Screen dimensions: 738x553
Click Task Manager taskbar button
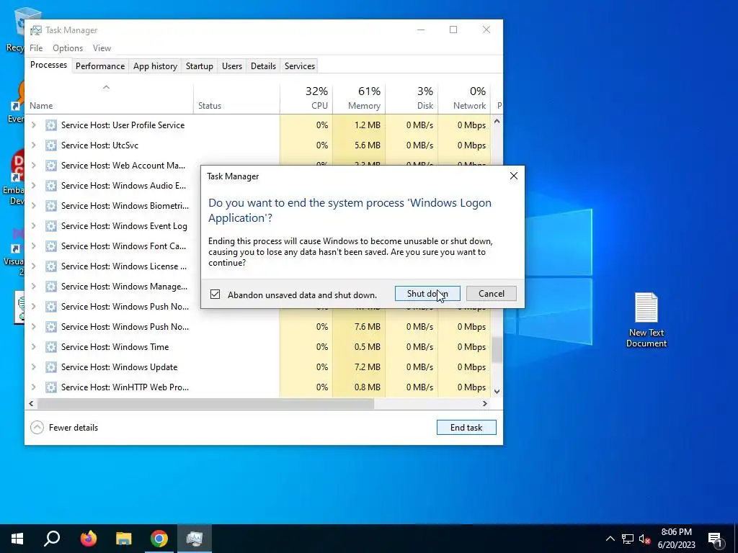(x=195, y=539)
